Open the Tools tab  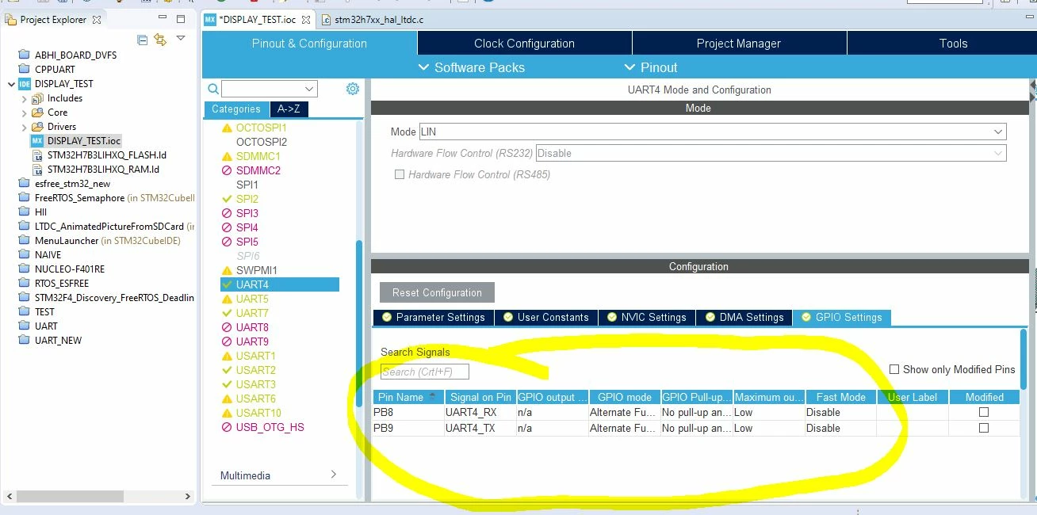point(953,44)
